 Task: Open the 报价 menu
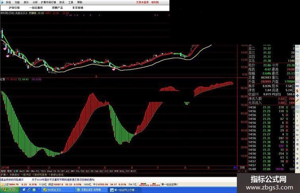26,3
